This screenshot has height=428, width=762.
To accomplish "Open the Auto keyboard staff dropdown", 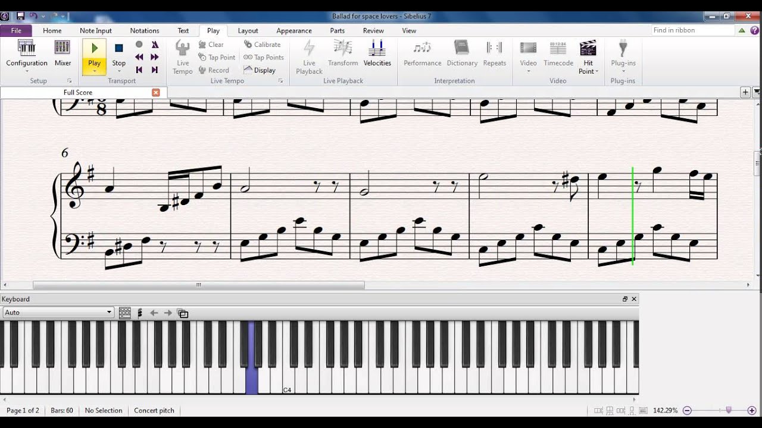I will (58, 312).
